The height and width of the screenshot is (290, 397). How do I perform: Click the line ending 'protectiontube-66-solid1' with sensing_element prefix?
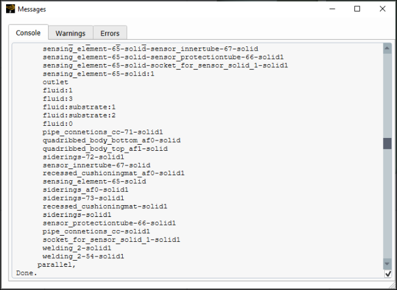click(163, 57)
